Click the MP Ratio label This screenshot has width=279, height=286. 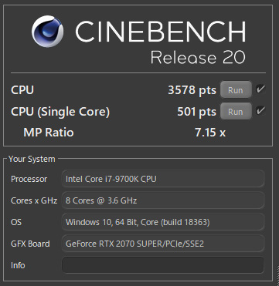(x=49, y=133)
